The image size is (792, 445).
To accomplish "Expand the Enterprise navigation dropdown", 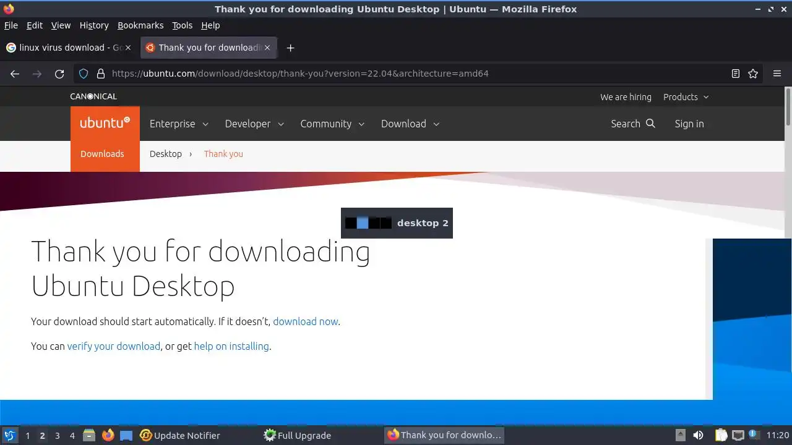I will [x=179, y=124].
